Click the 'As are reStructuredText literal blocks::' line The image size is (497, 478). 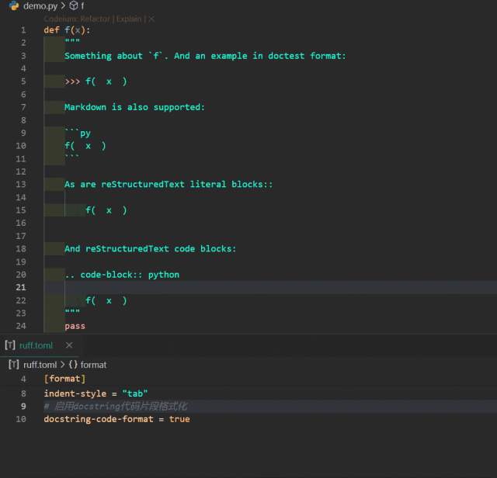169,185
